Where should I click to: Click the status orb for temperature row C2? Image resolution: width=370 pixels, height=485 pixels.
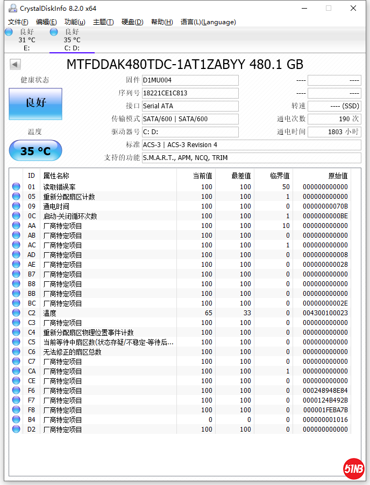16,313
